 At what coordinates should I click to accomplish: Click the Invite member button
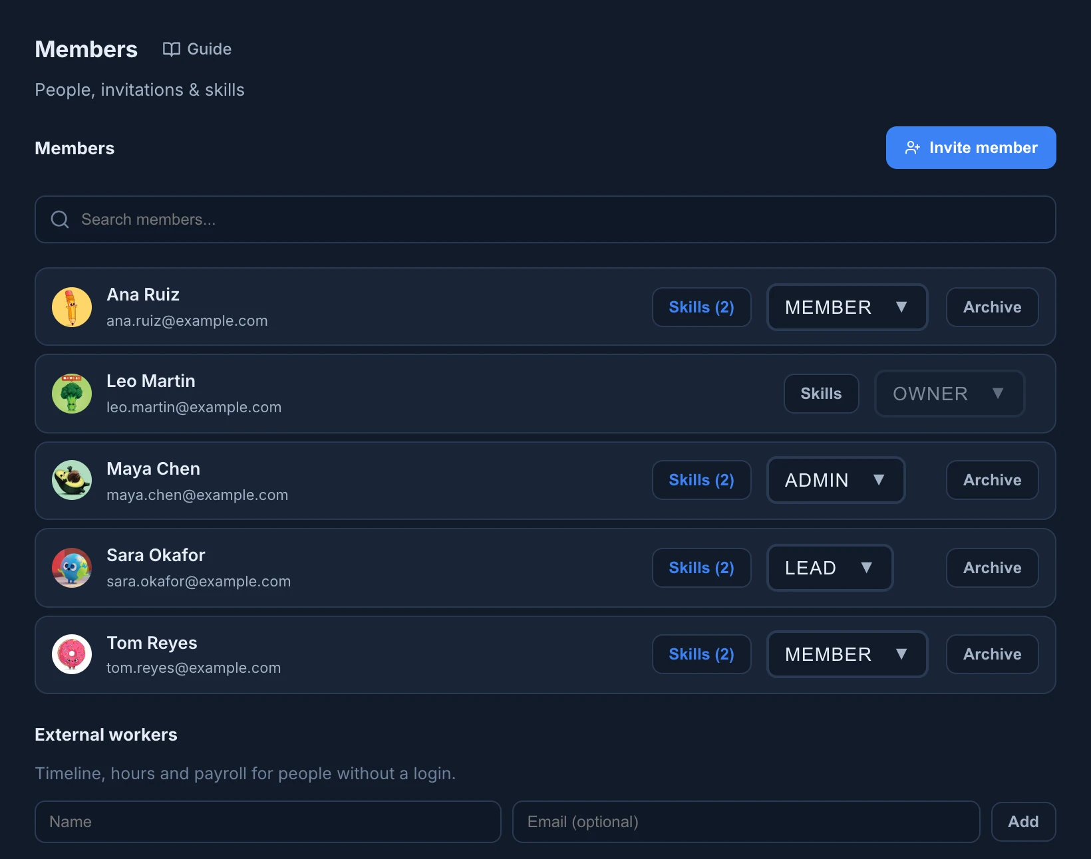[971, 148]
